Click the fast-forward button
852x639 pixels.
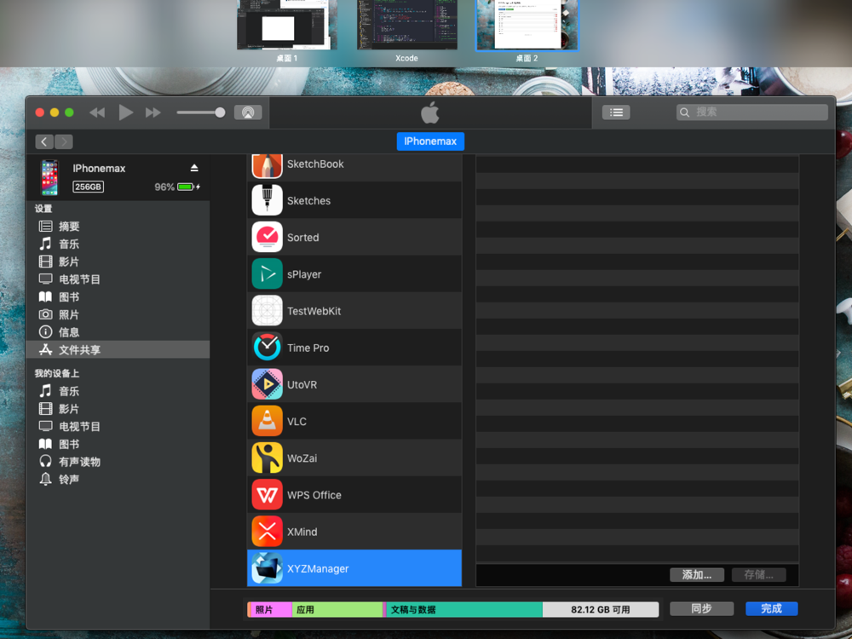[153, 112]
